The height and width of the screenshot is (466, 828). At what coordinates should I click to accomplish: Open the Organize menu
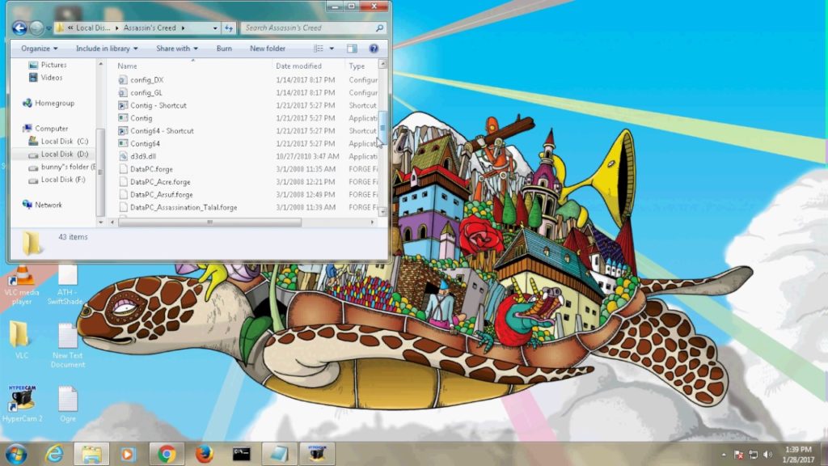click(x=39, y=49)
